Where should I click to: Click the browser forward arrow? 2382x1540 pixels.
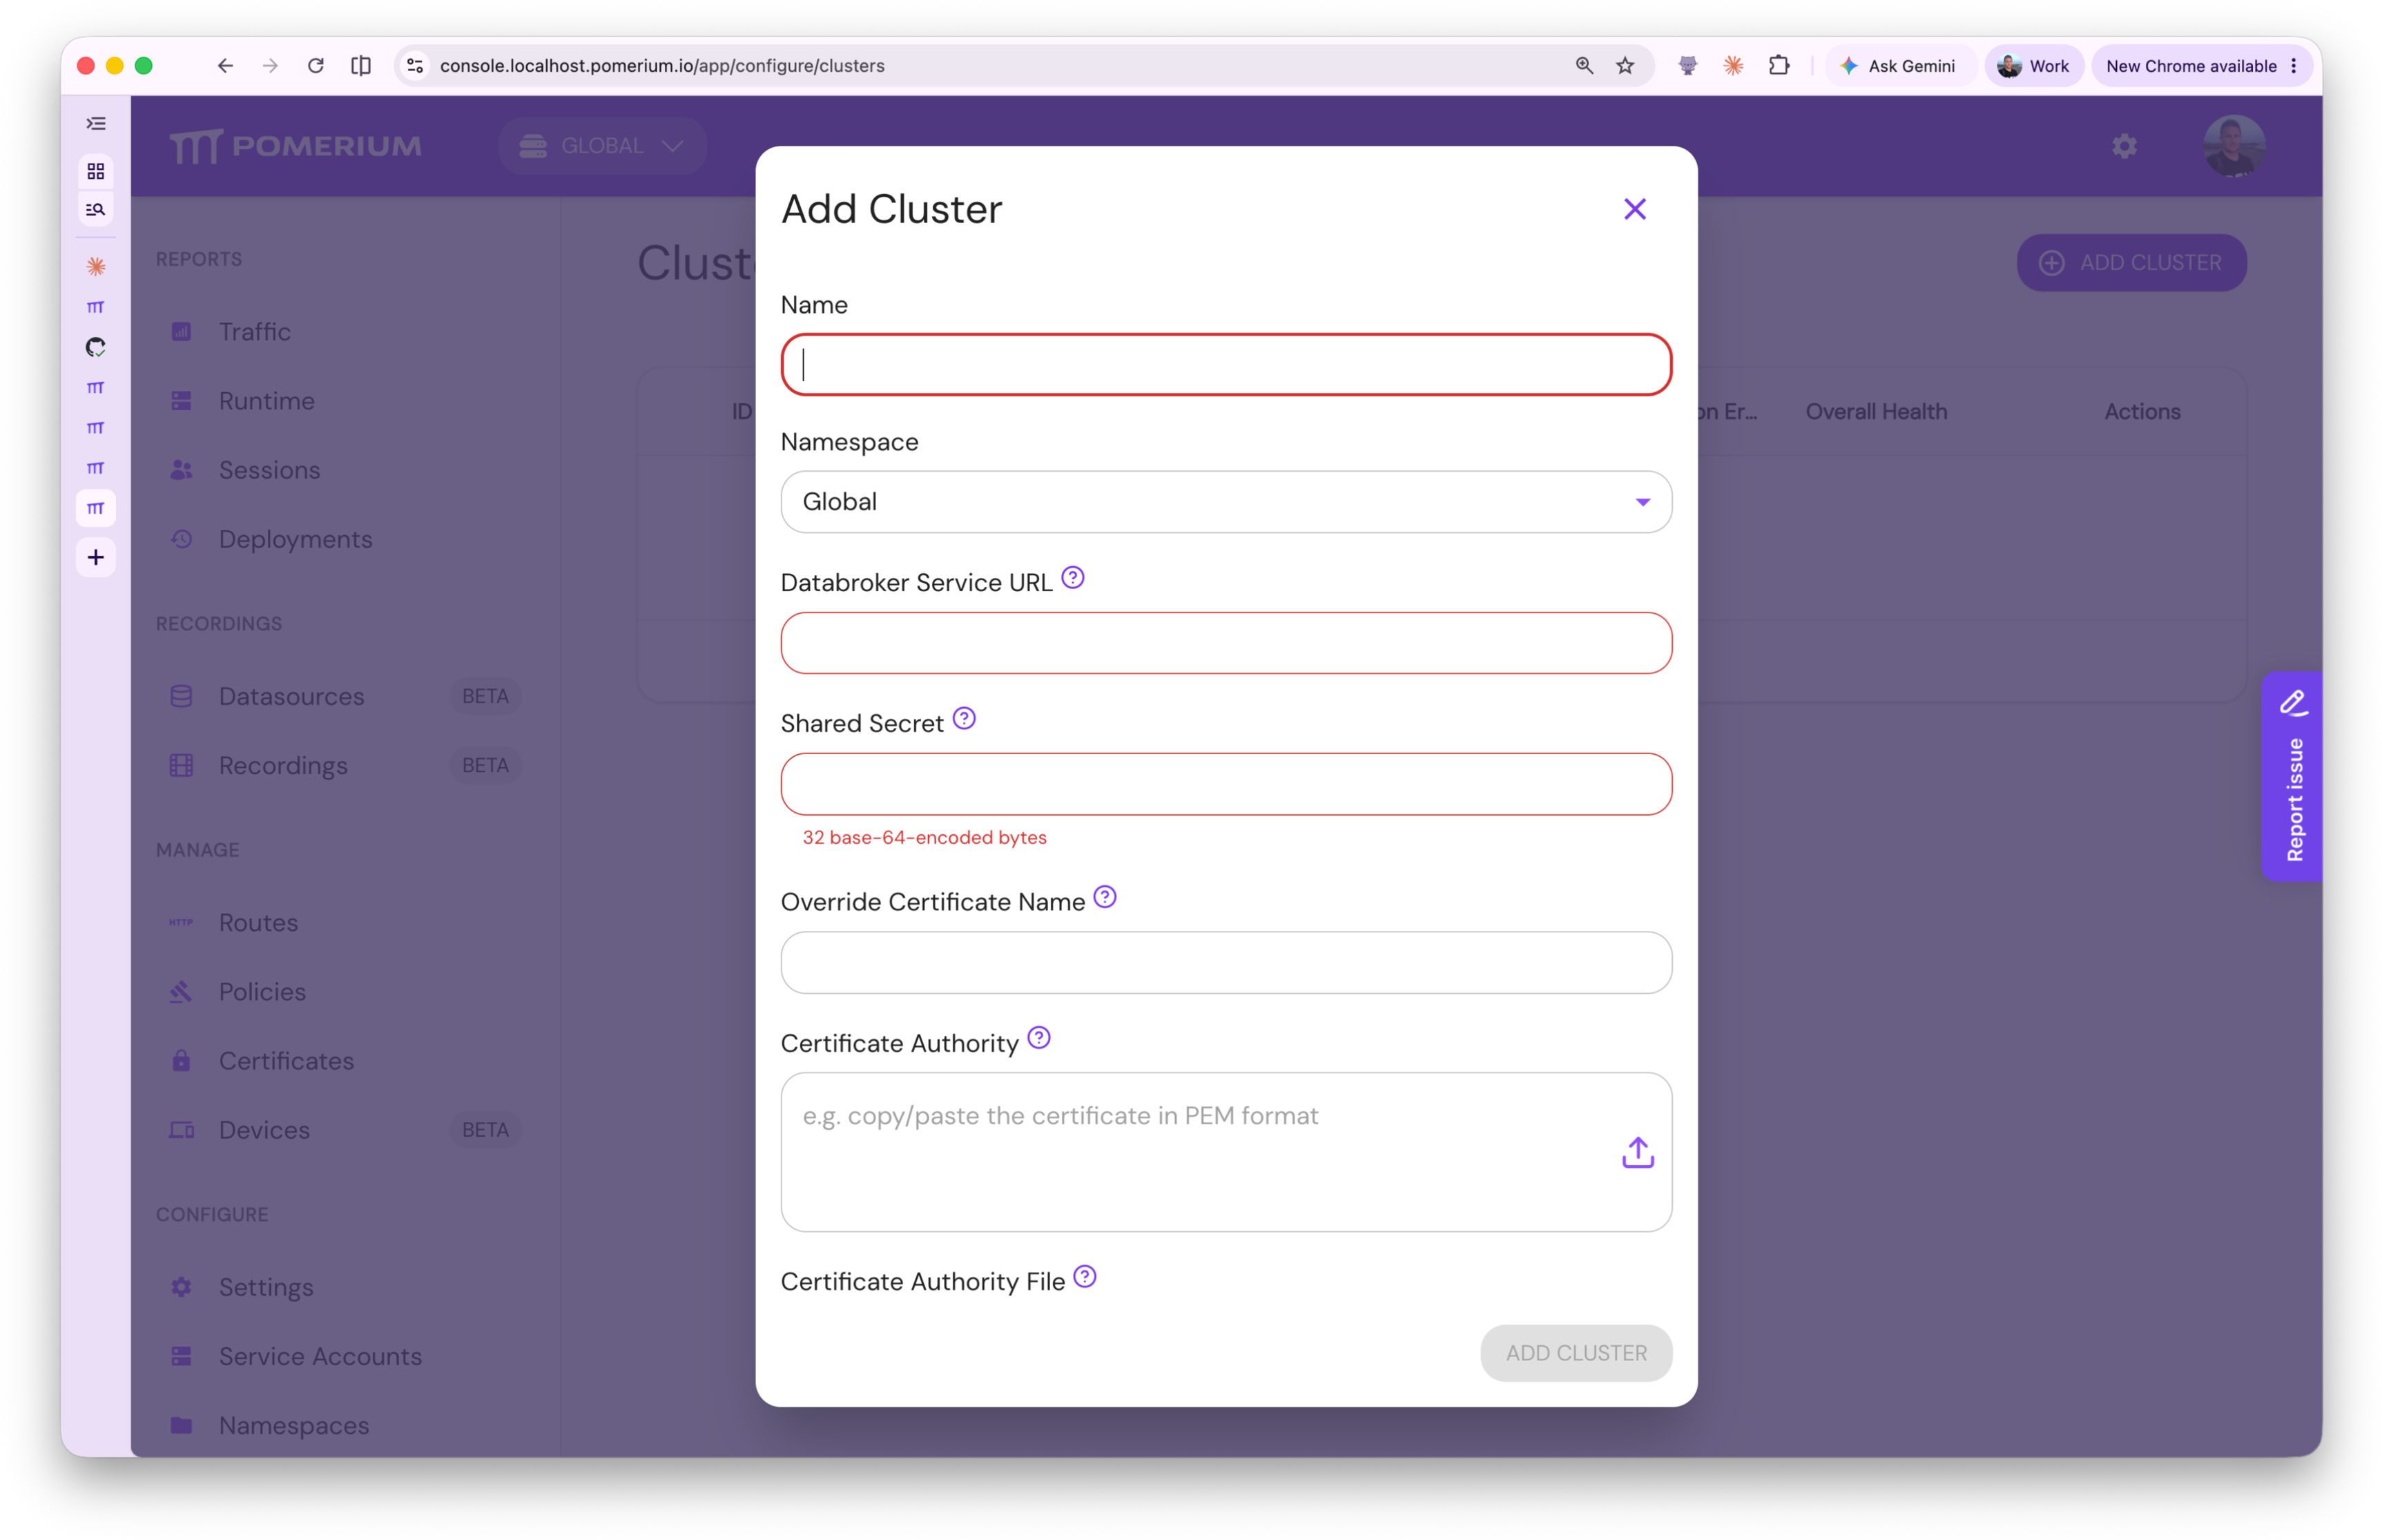pyautogui.click(x=270, y=66)
